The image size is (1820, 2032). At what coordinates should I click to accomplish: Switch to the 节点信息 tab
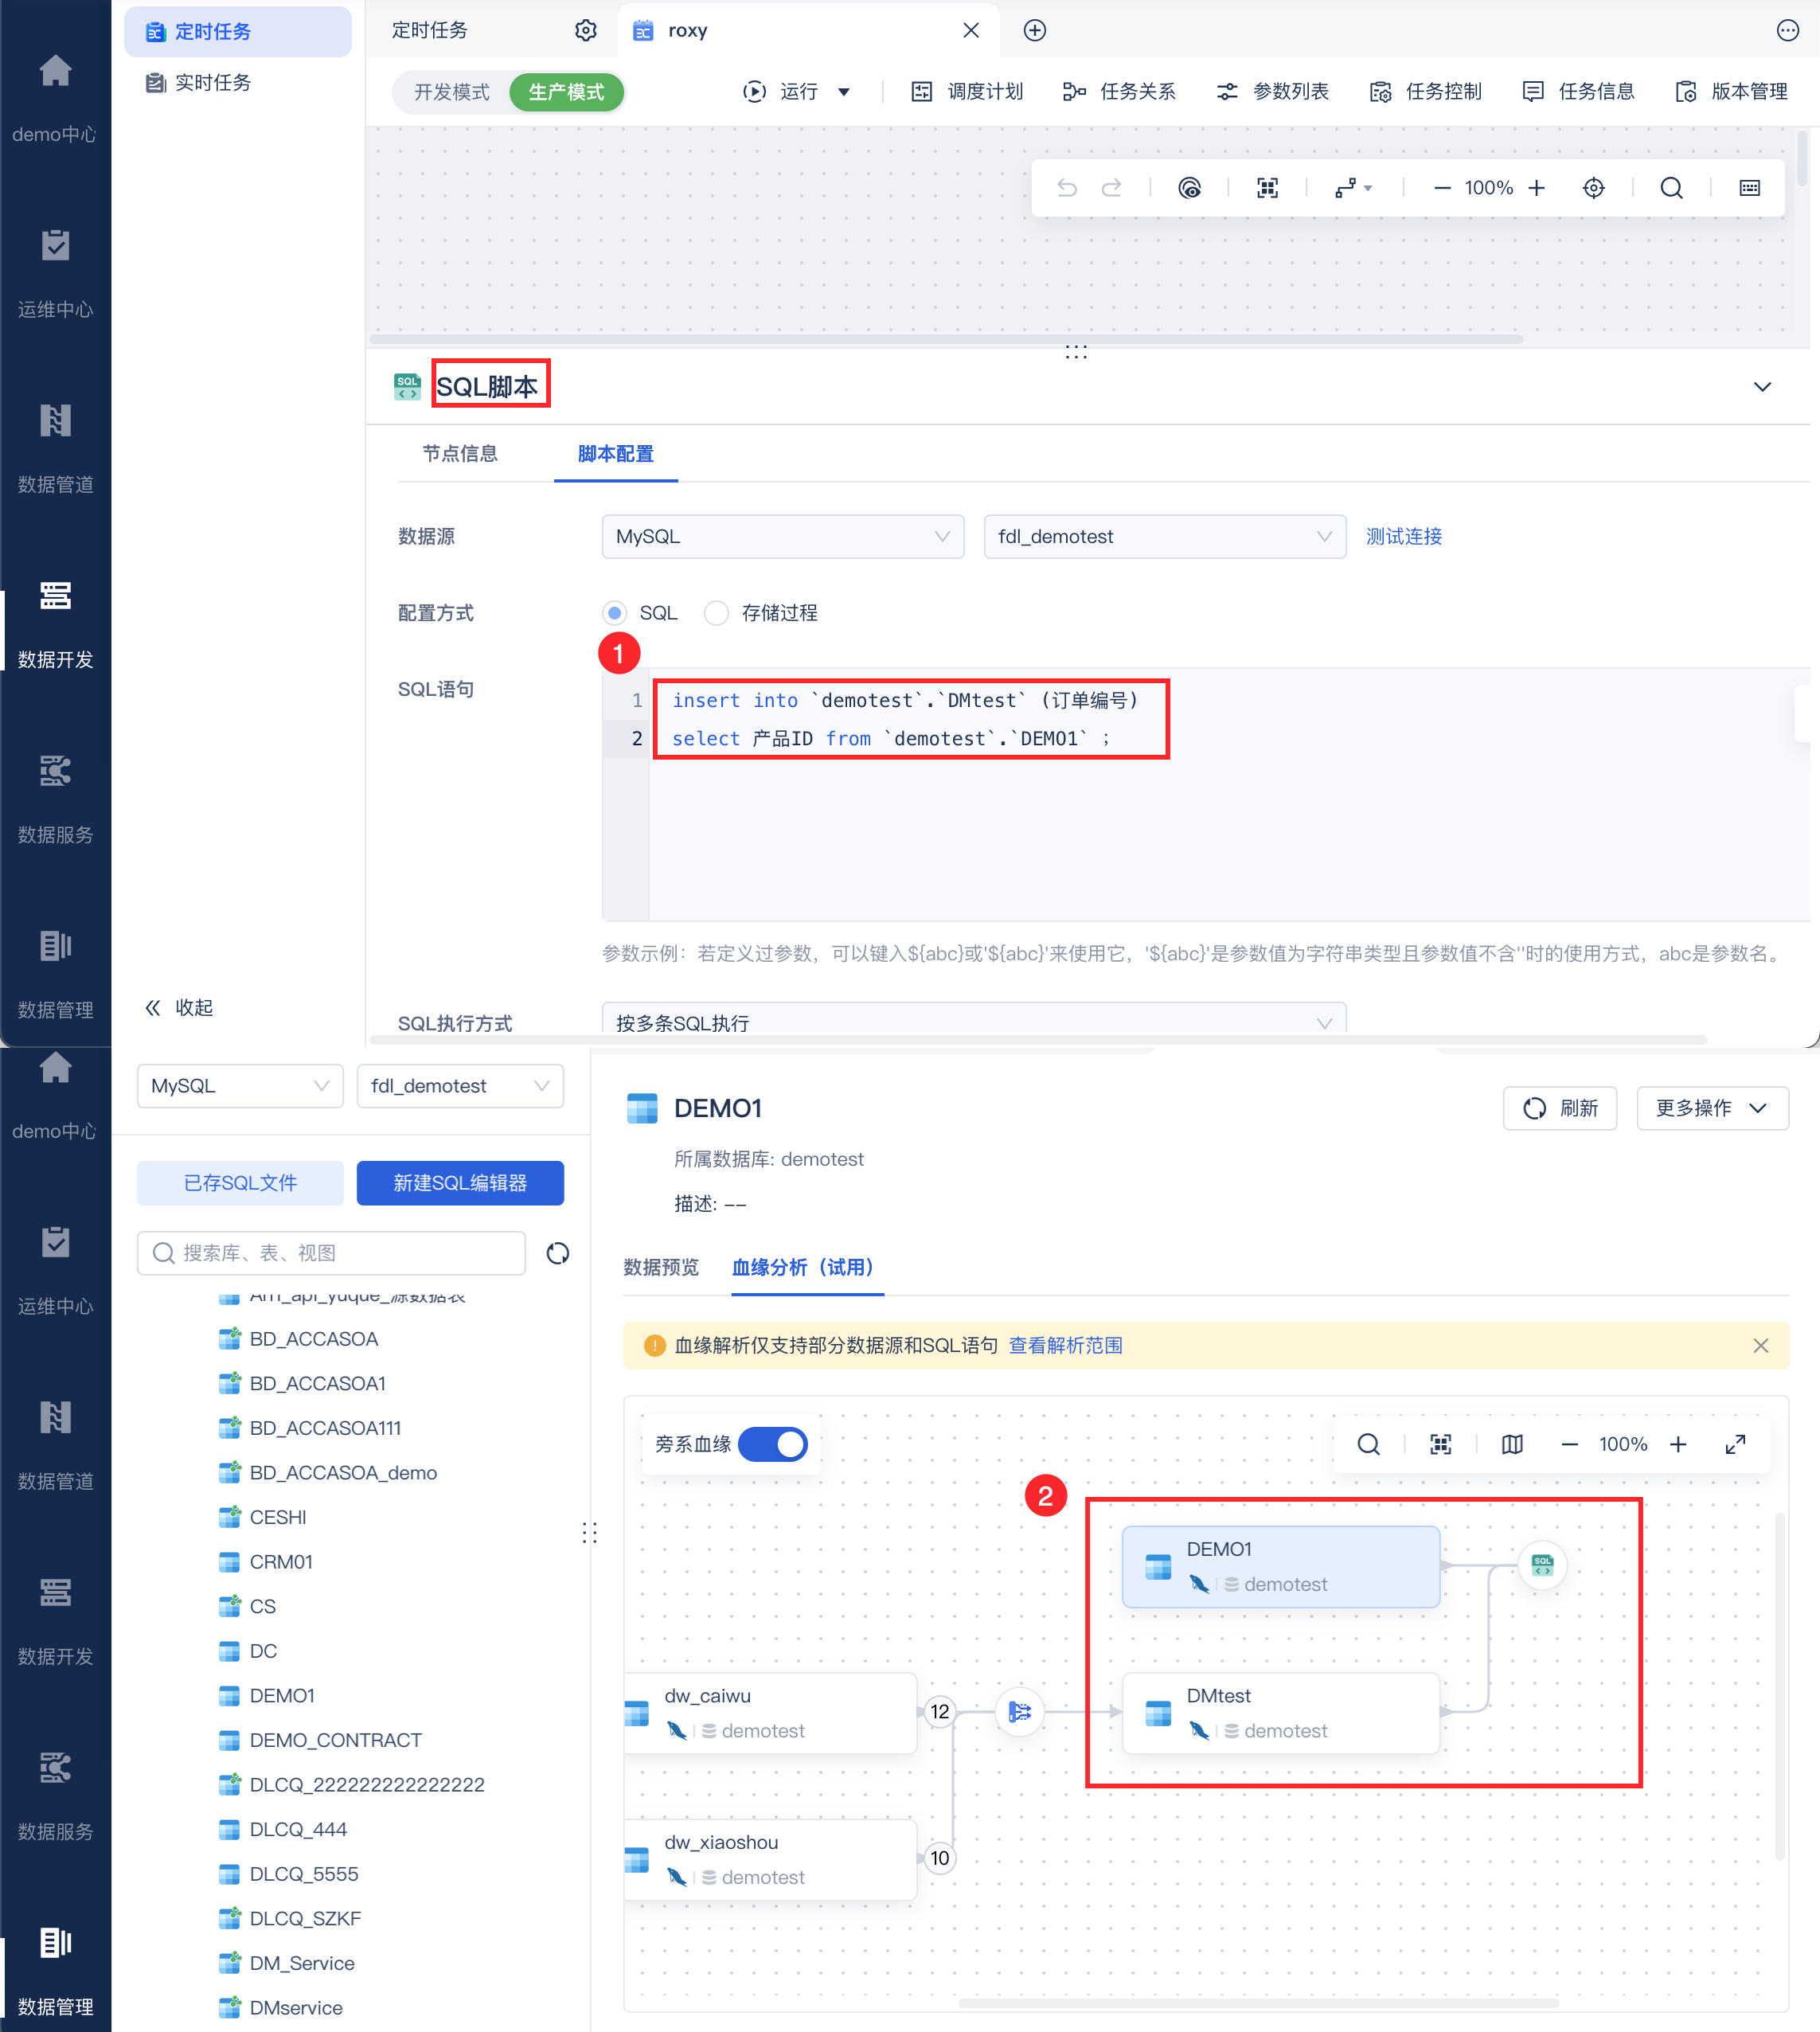coord(460,454)
